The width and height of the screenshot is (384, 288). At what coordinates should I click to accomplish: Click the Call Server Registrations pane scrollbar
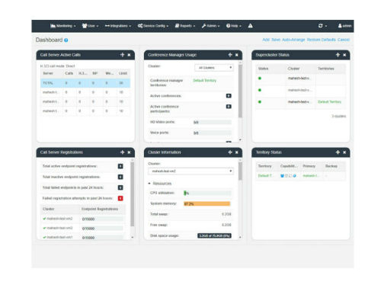132,194
